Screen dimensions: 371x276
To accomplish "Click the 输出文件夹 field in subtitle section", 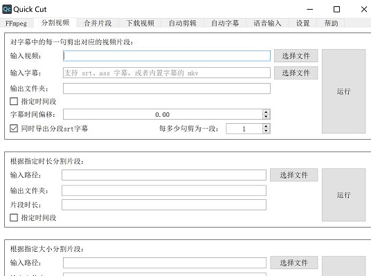I will point(167,89).
